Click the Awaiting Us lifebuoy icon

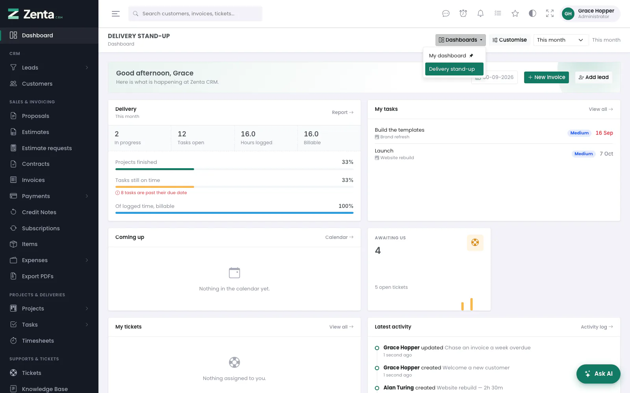tap(475, 242)
